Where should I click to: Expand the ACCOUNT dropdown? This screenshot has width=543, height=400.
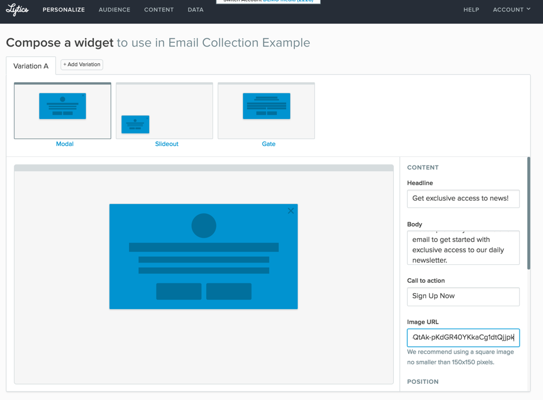(x=511, y=10)
